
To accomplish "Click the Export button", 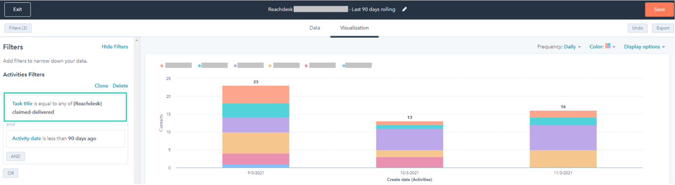I will 663,28.
